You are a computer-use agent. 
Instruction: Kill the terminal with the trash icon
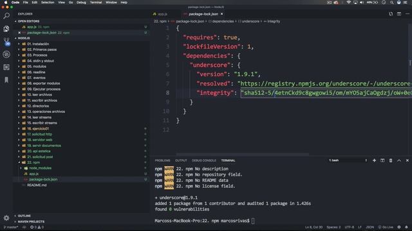coord(391,160)
